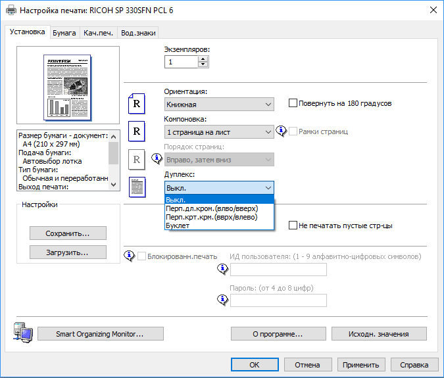Click the info icon beside password field
Viewport: 444px width, 378px height.
[x=222, y=300]
